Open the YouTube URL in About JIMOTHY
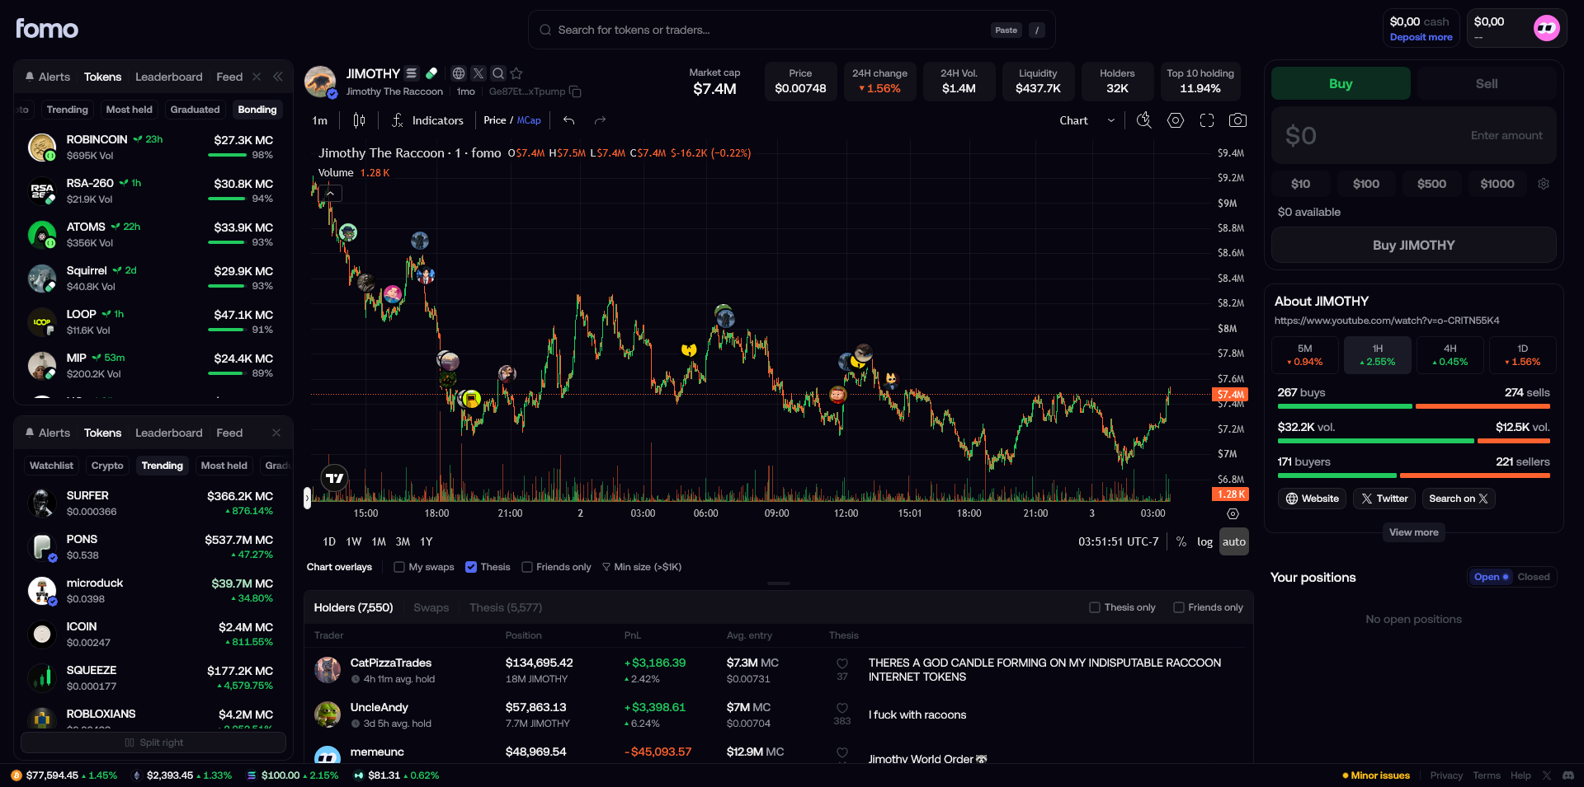This screenshot has height=787, width=1584. [x=1387, y=321]
